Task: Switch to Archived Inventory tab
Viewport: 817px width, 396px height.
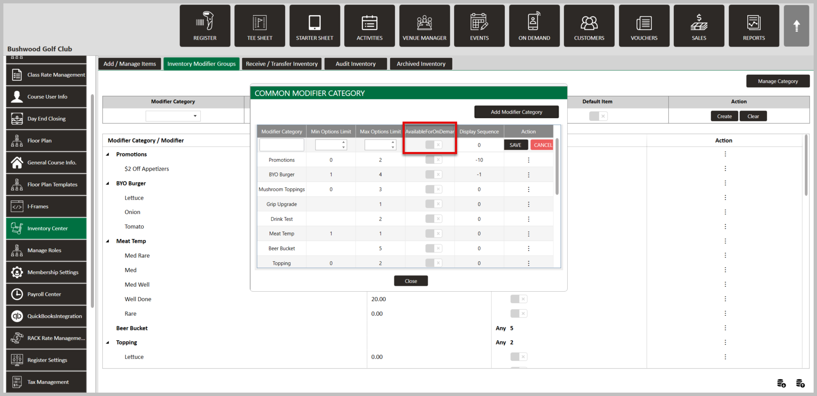Action: tap(421, 64)
